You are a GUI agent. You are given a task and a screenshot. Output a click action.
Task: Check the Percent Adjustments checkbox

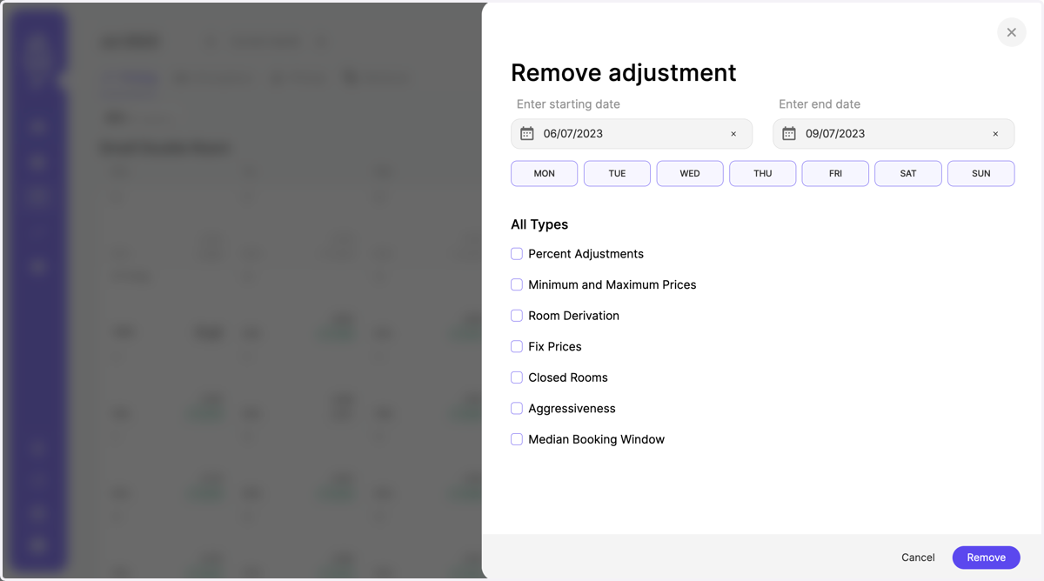517,254
